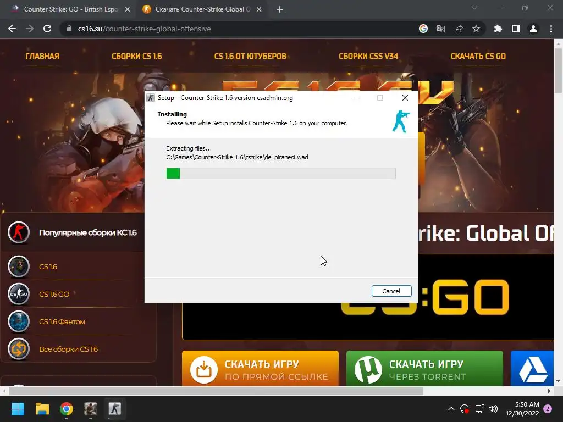Click Скачать игру по прямой ссылке button
The height and width of the screenshot is (422, 563).
(x=260, y=369)
